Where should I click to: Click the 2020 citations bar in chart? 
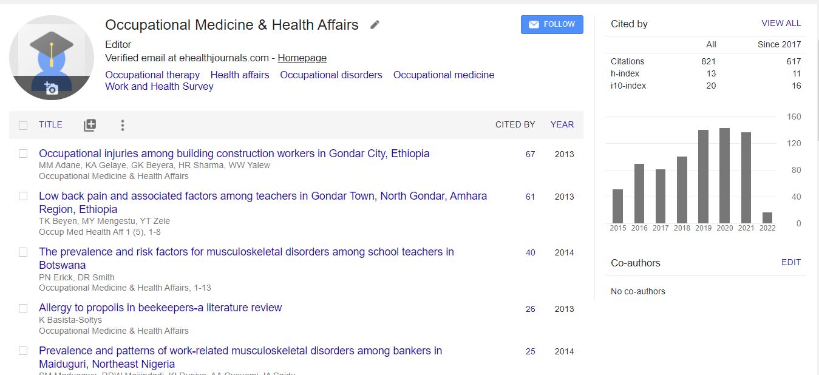pos(724,176)
